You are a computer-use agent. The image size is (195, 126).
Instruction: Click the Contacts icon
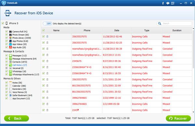(x=10, y=62)
